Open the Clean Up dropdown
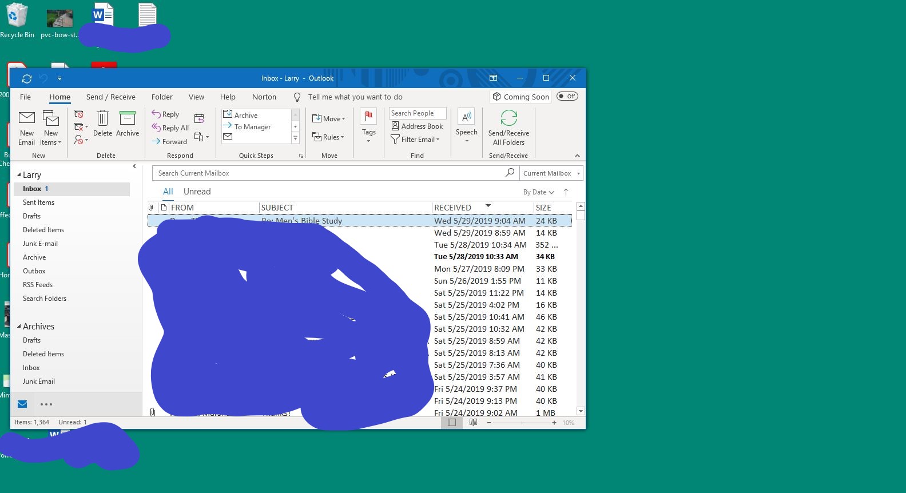This screenshot has width=906, height=493. [x=81, y=126]
